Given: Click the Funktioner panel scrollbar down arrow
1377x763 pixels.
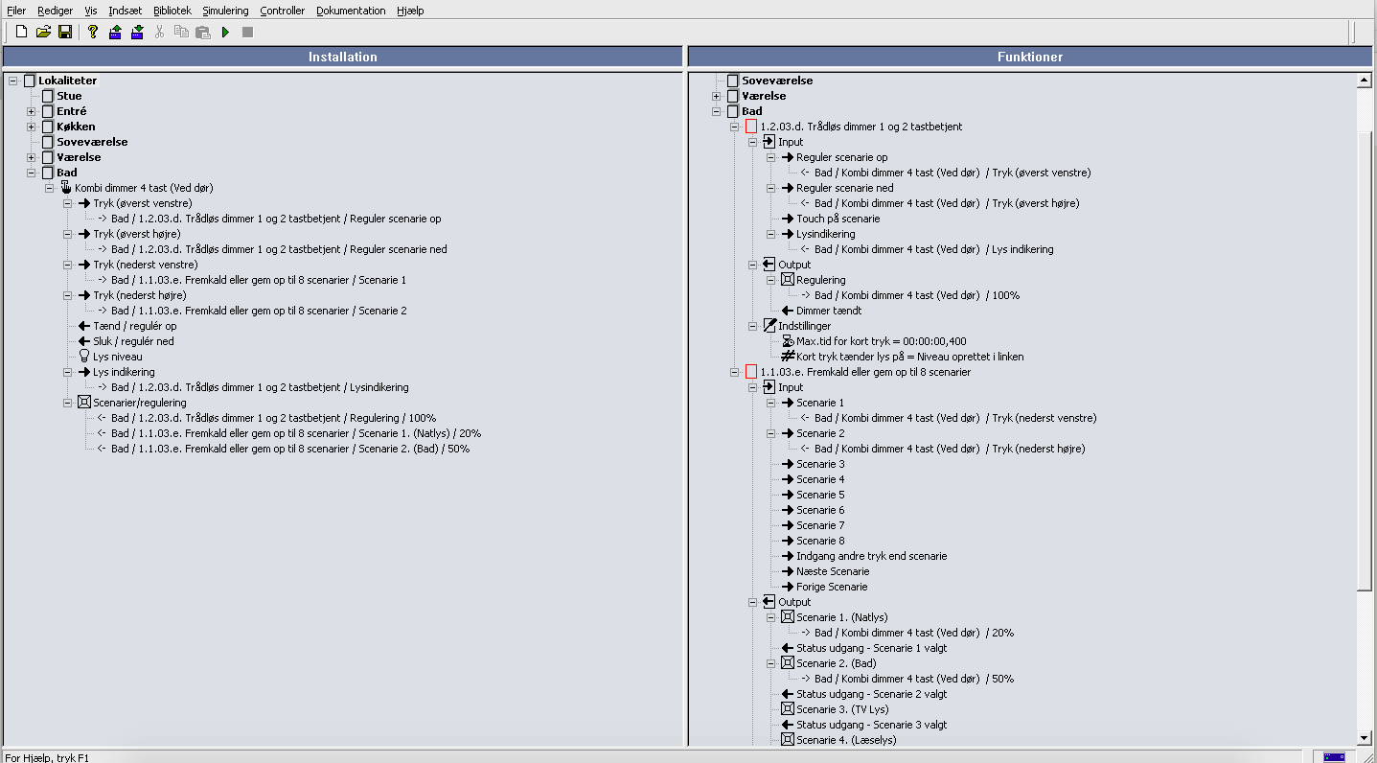Looking at the screenshot, I should tap(1365, 738).
